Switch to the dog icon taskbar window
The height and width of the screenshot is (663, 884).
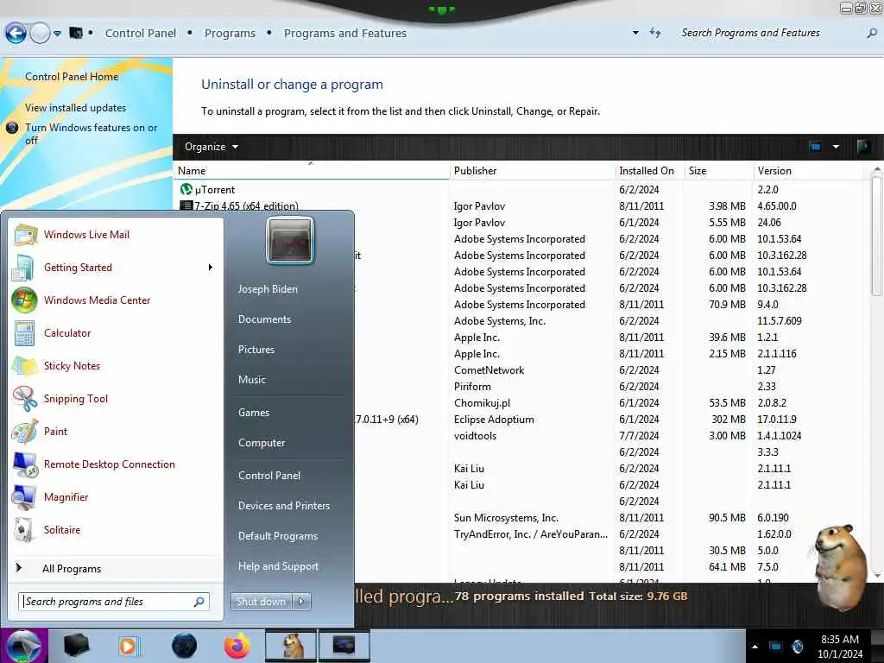pos(291,646)
